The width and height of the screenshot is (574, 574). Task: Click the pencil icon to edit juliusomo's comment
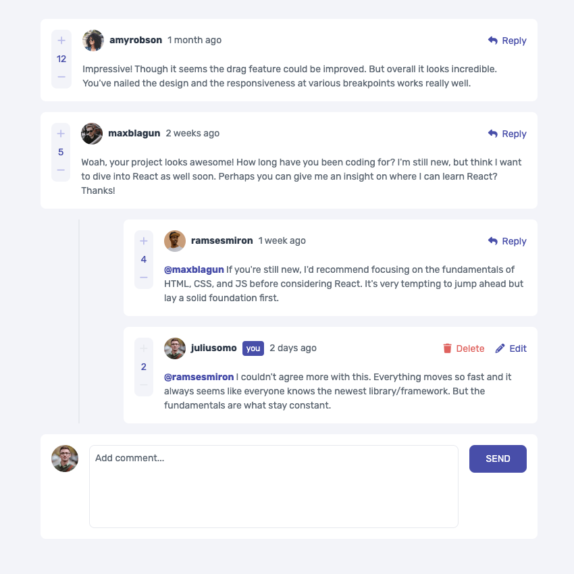(x=500, y=348)
